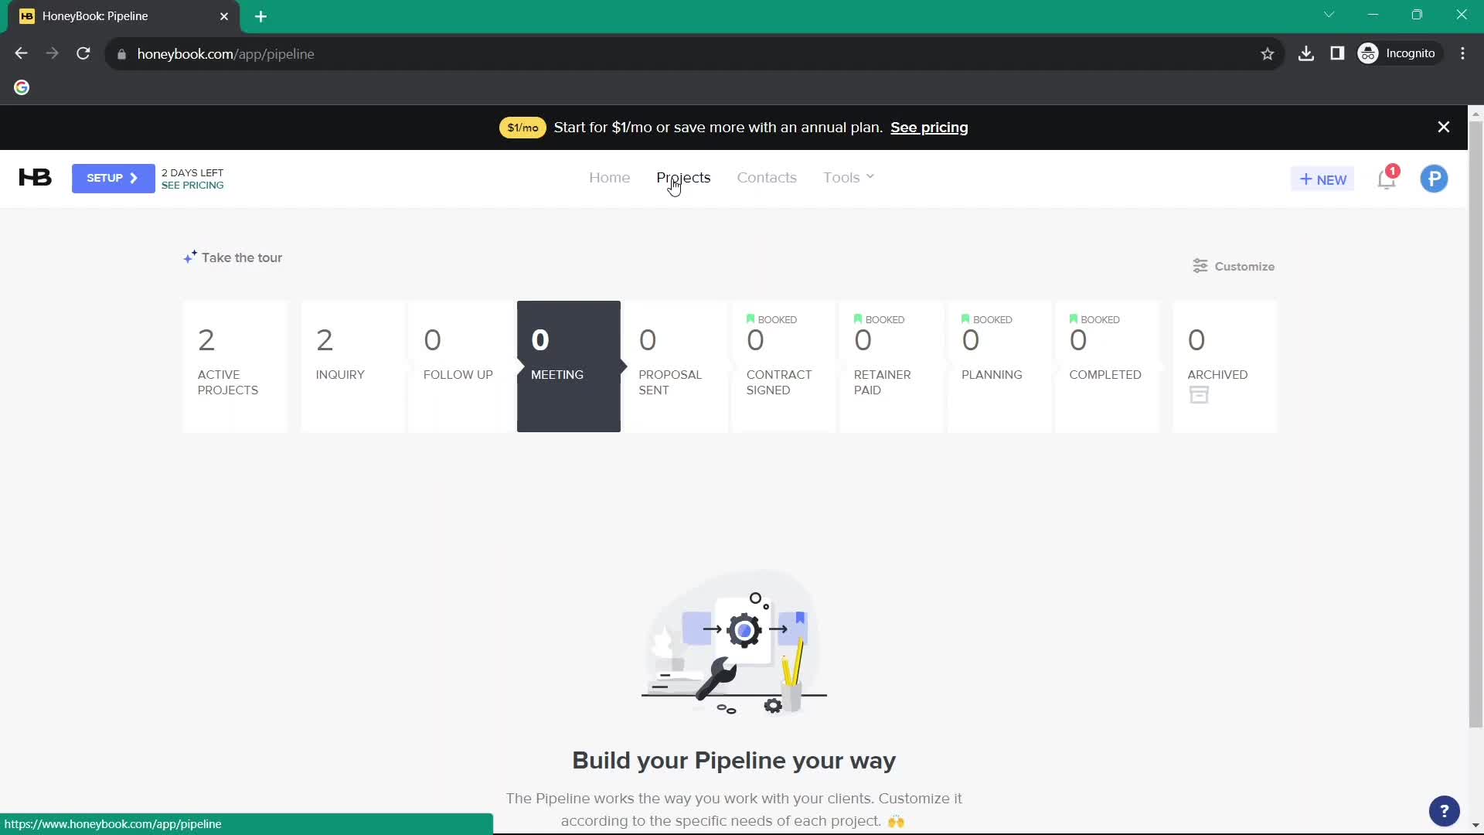Viewport: 1484px width, 835px height.
Task: View site information lock icon
Action: click(121, 54)
